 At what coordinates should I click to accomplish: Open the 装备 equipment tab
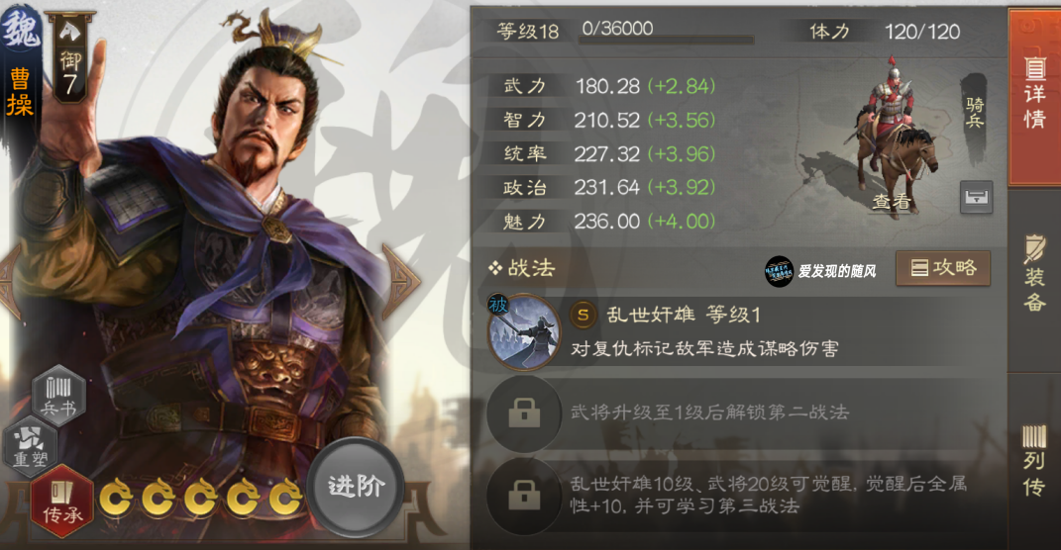pyautogui.click(x=1034, y=274)
